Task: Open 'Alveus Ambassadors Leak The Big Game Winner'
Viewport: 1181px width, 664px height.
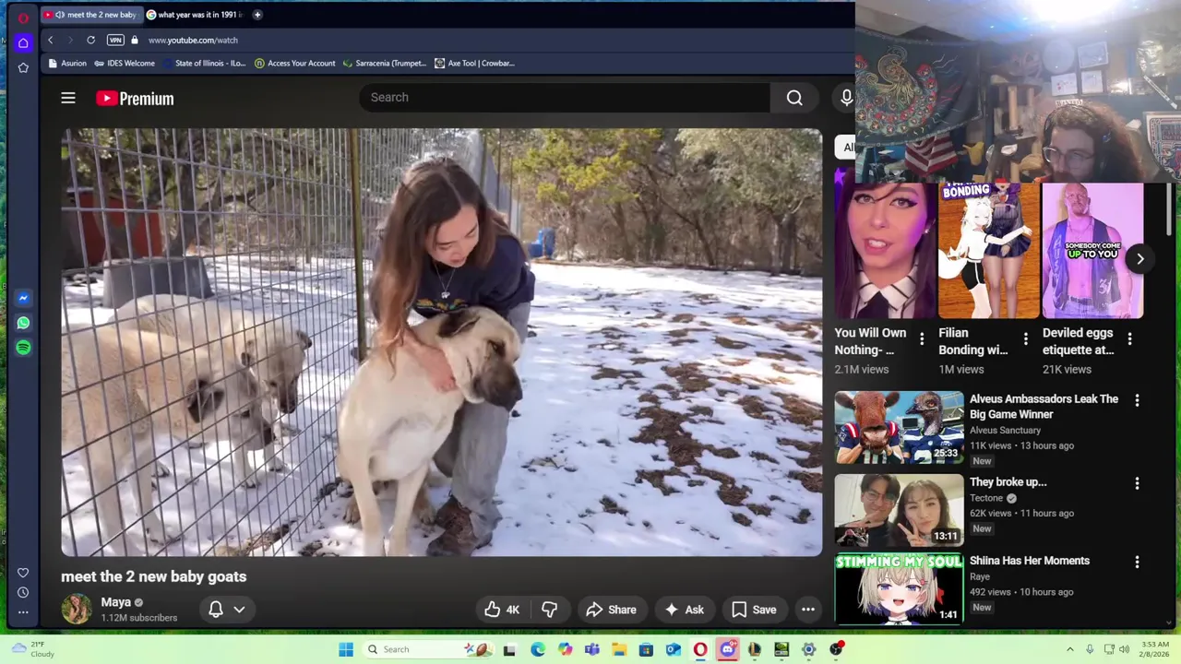Action: pyautogui.click(x=1044, y=407)
